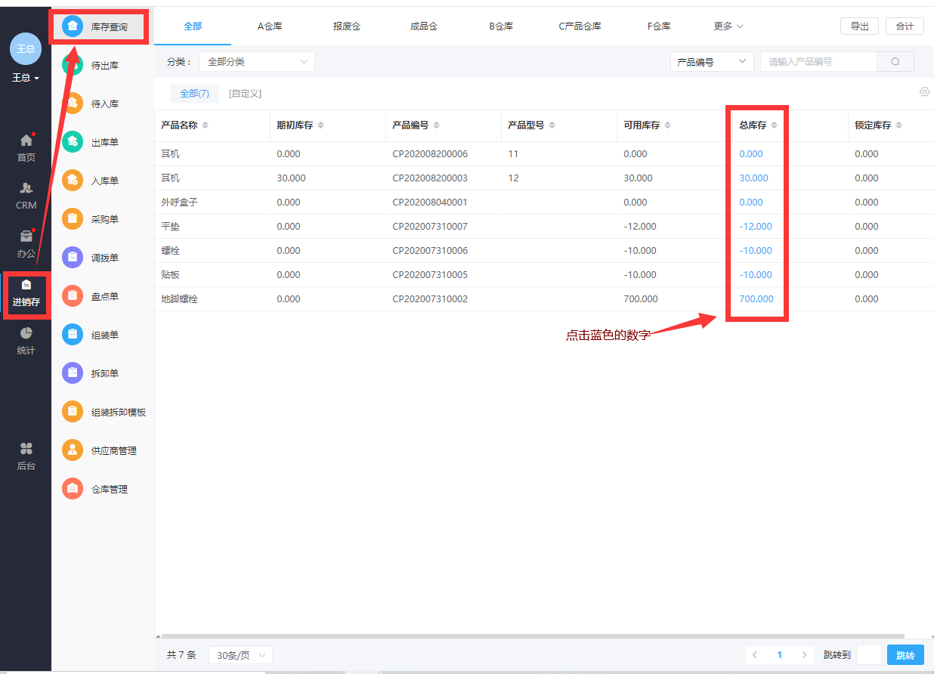The height and width of the screenshot is (674, 934).
Task: Click the 王总 user avatar
Action: click(26, 48)
